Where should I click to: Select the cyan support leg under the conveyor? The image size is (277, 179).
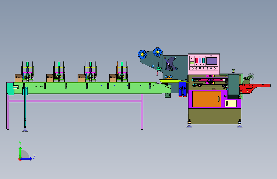point(25,107)
